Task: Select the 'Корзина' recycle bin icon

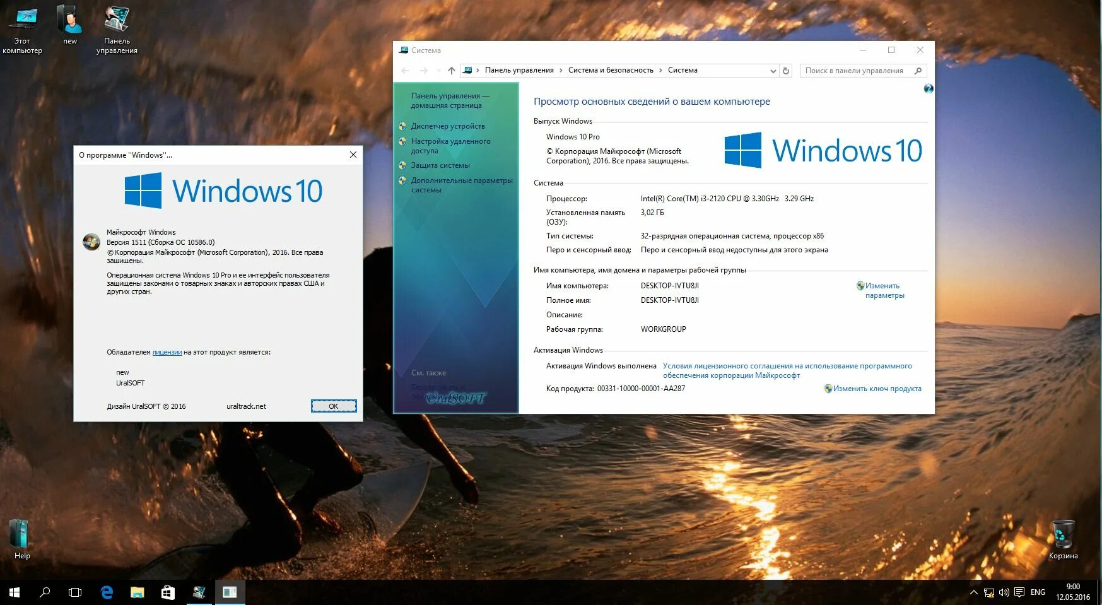Action: (x=1063, y=539)
